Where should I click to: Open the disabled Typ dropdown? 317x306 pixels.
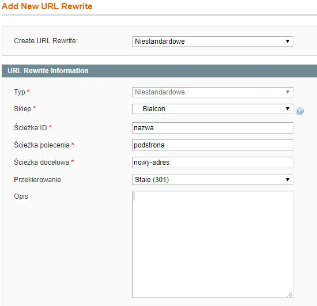[x=213, y=92]
